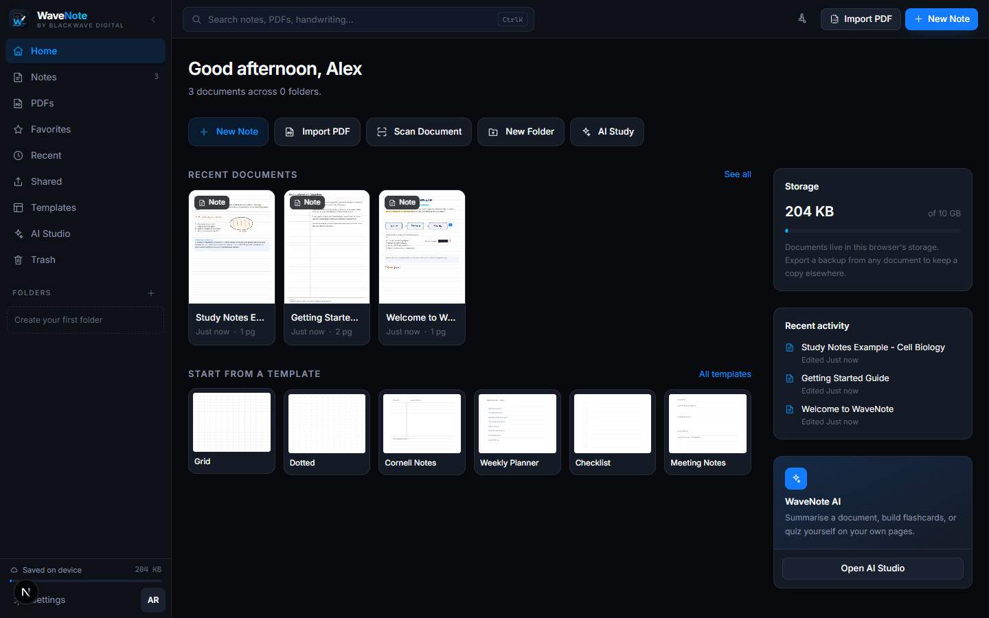Image resolution: width=989 pixels, height=618 pixels.
Task: Click the blue New Note button in the top bar
Action: coord(942,19)
